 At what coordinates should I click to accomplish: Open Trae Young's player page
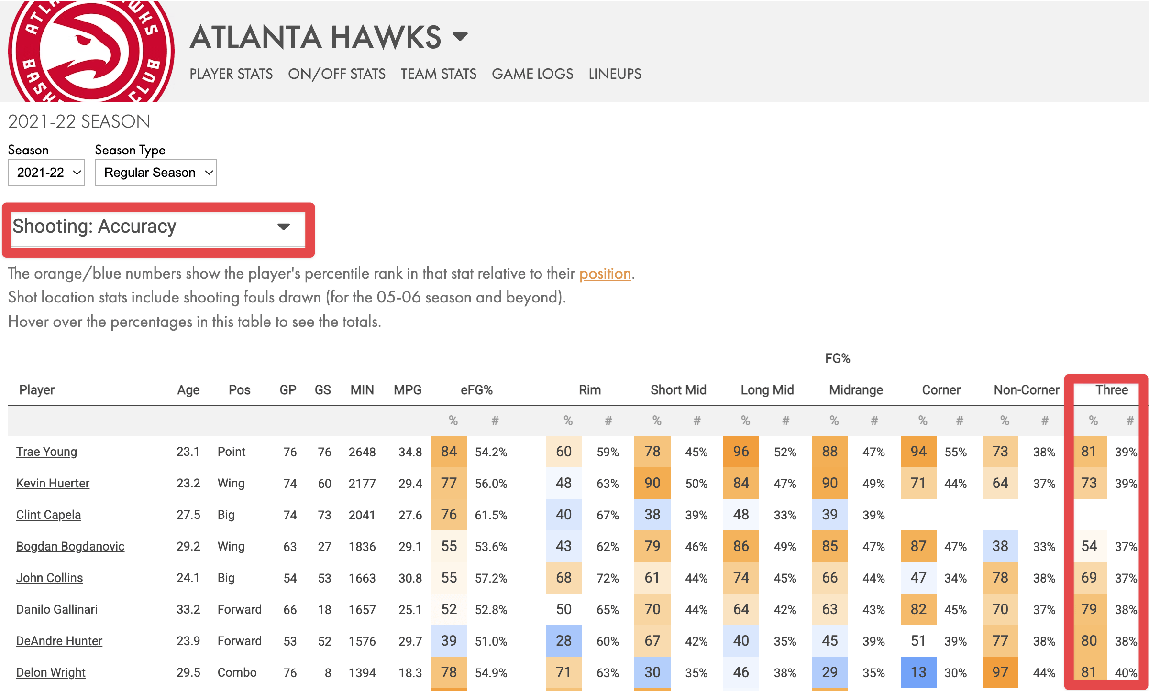[46, 452]
